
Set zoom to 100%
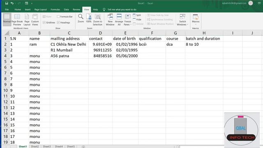click(89, 18)
